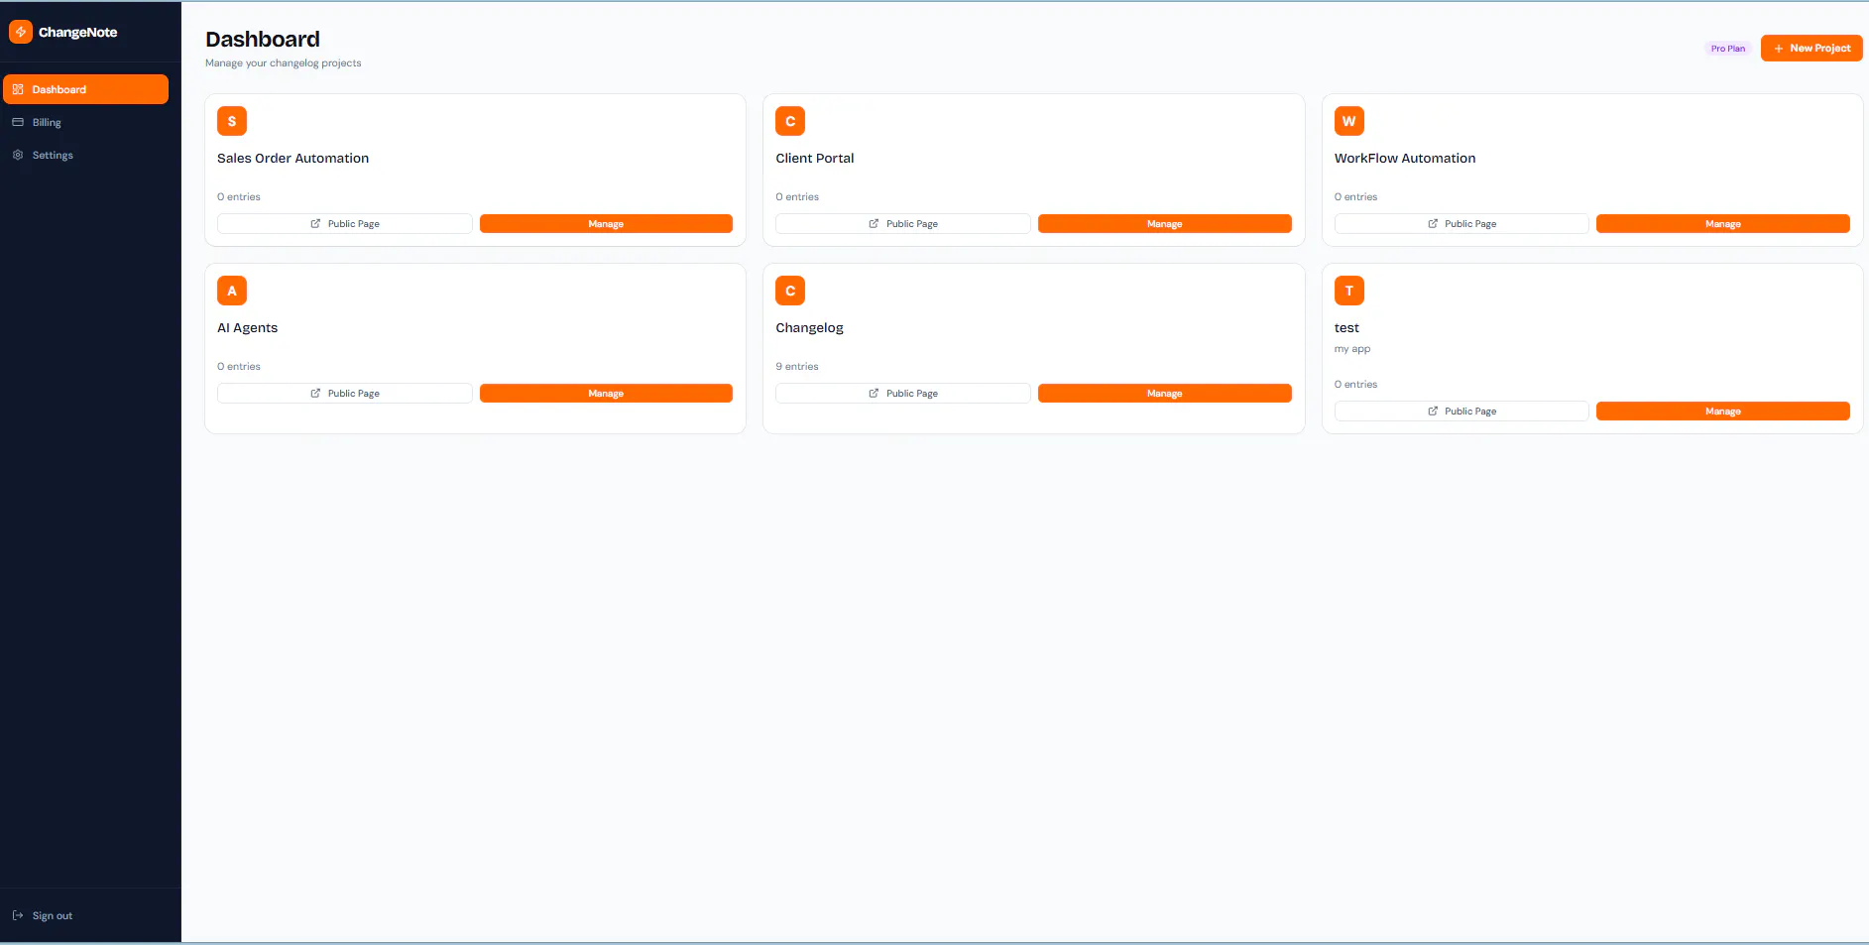Open the Settings menu item

(x=86, y=155)
